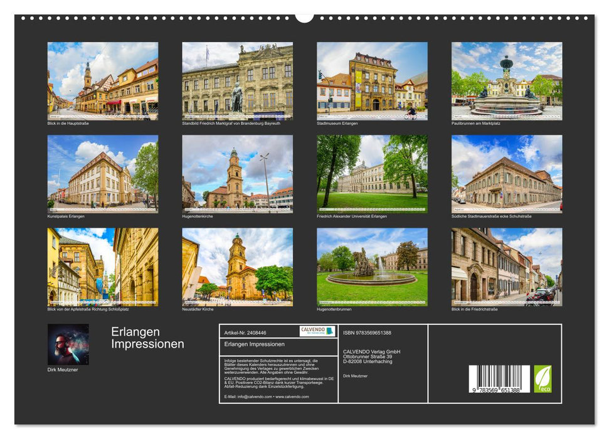Click the Dirk Meutzner author portrait

pyautogui.click(x=68, y=344)
